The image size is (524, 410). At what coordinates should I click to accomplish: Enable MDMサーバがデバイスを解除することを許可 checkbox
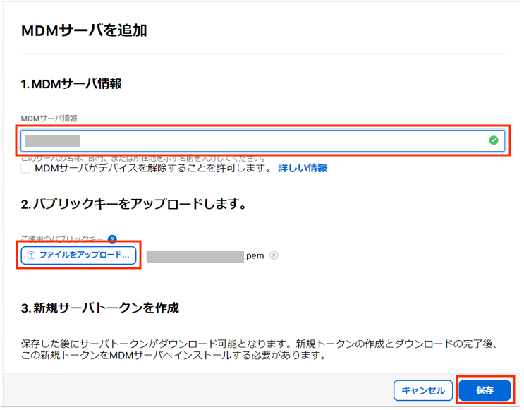[x=26, y=169]
